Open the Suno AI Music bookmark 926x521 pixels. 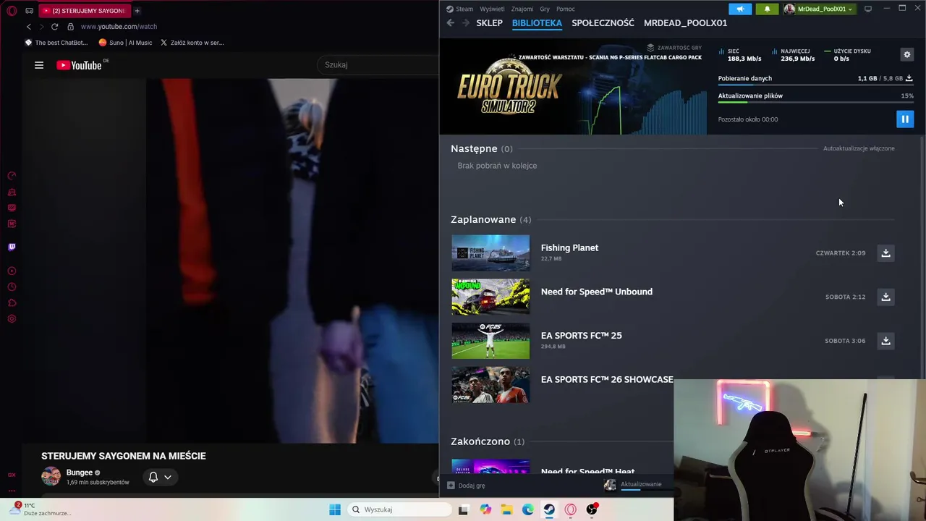coord(125,43)
